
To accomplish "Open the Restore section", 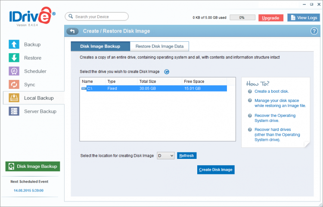I will [33, 58].
